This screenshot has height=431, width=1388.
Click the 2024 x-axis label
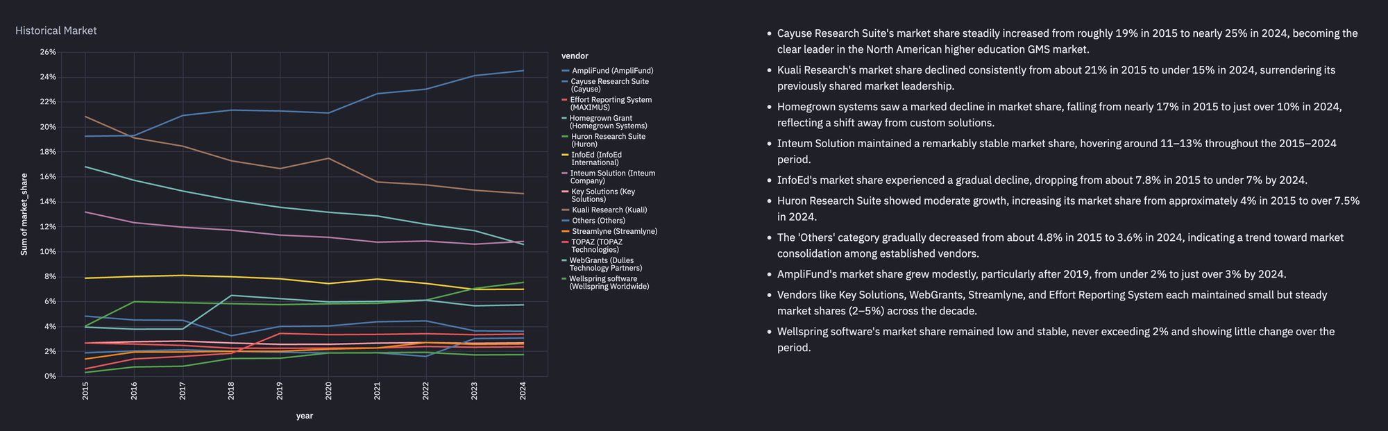coord(523,391)
